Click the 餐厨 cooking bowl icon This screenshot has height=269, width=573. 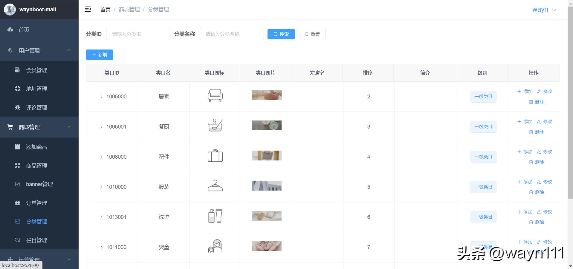215,126
